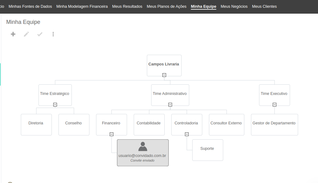Collapse the Campos Livraria node
This screenshot has width=318, height=183.
(x=164, y=75)
